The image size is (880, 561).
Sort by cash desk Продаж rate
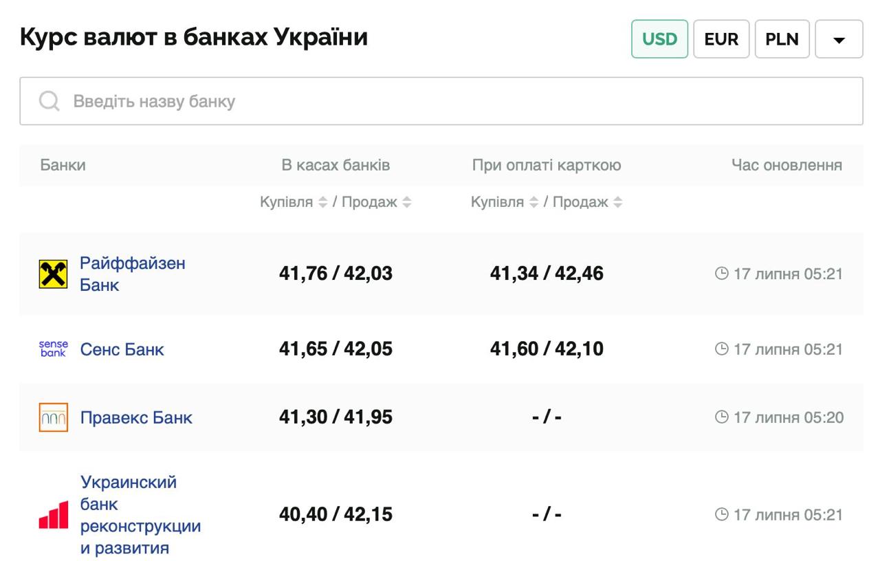(407, 203)
